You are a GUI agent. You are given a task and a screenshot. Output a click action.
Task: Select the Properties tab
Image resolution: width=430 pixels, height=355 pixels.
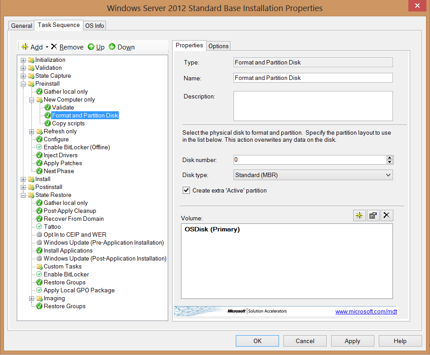pyautogui.click(x=189, y=45)
